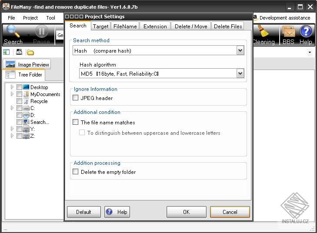Expand the MyDocuments tree node
This screenshot has width=317, height=233.
click(12, 94)
